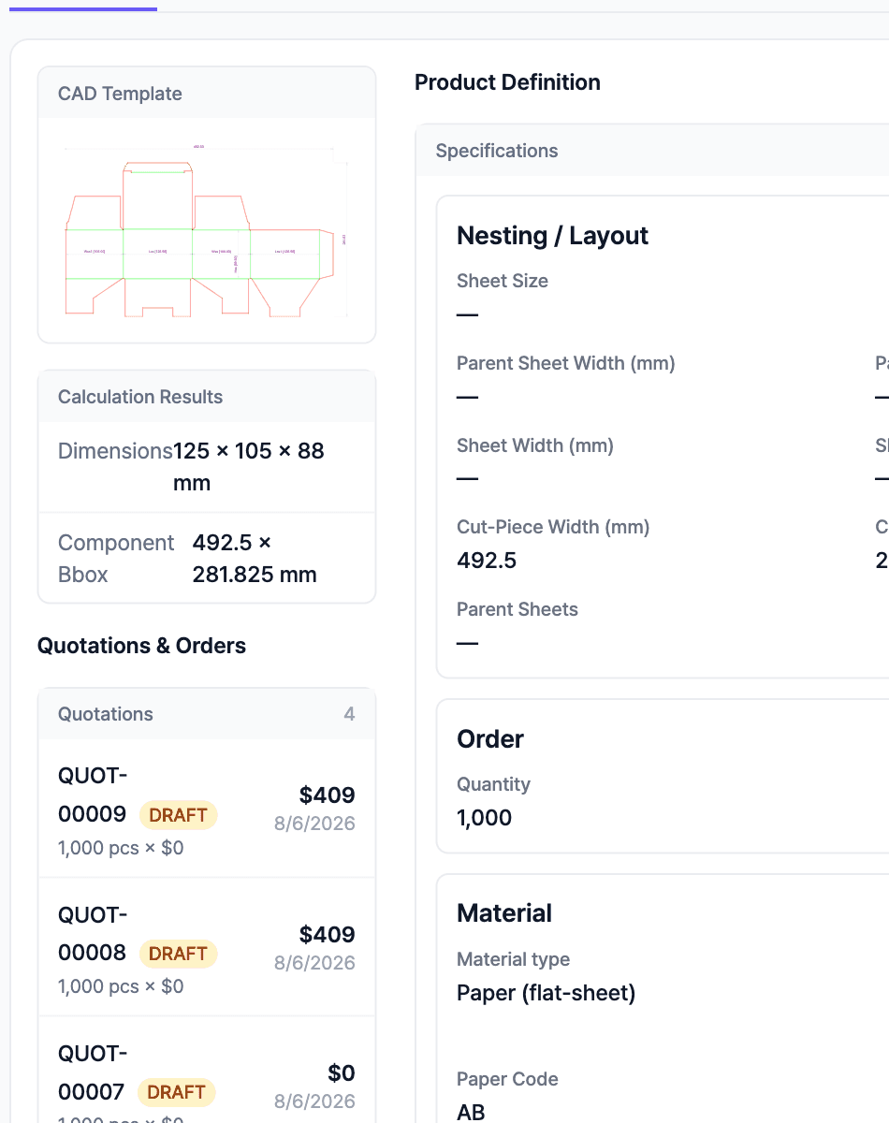889x1123 pixels.
Task: Click the Paper Code AB value
Action: click(x=471, y=1112)
